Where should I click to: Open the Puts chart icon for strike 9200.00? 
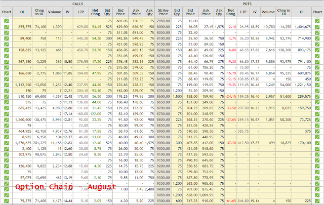coord(317,166)
